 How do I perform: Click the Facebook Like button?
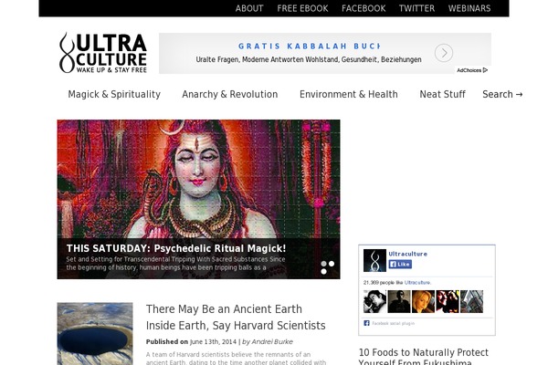[x=400, y=264]
